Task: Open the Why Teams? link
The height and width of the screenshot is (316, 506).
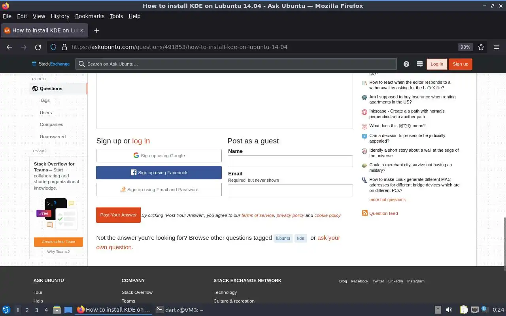Action: (x=59, y=252)
